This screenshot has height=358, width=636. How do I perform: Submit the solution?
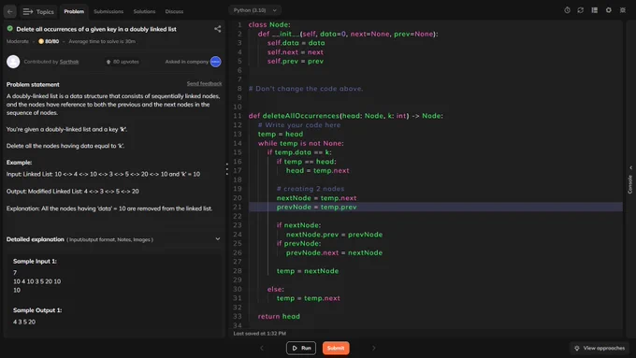click(x=336, y=348)
